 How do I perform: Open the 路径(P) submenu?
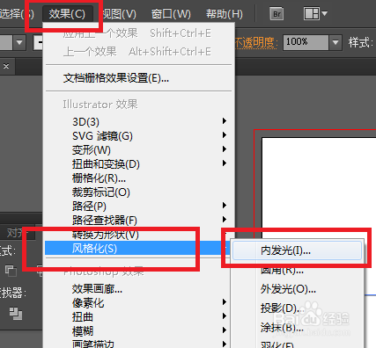(138, 206)
